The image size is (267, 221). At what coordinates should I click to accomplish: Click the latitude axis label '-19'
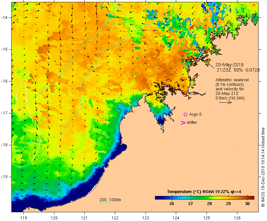(x=4, y=177)
